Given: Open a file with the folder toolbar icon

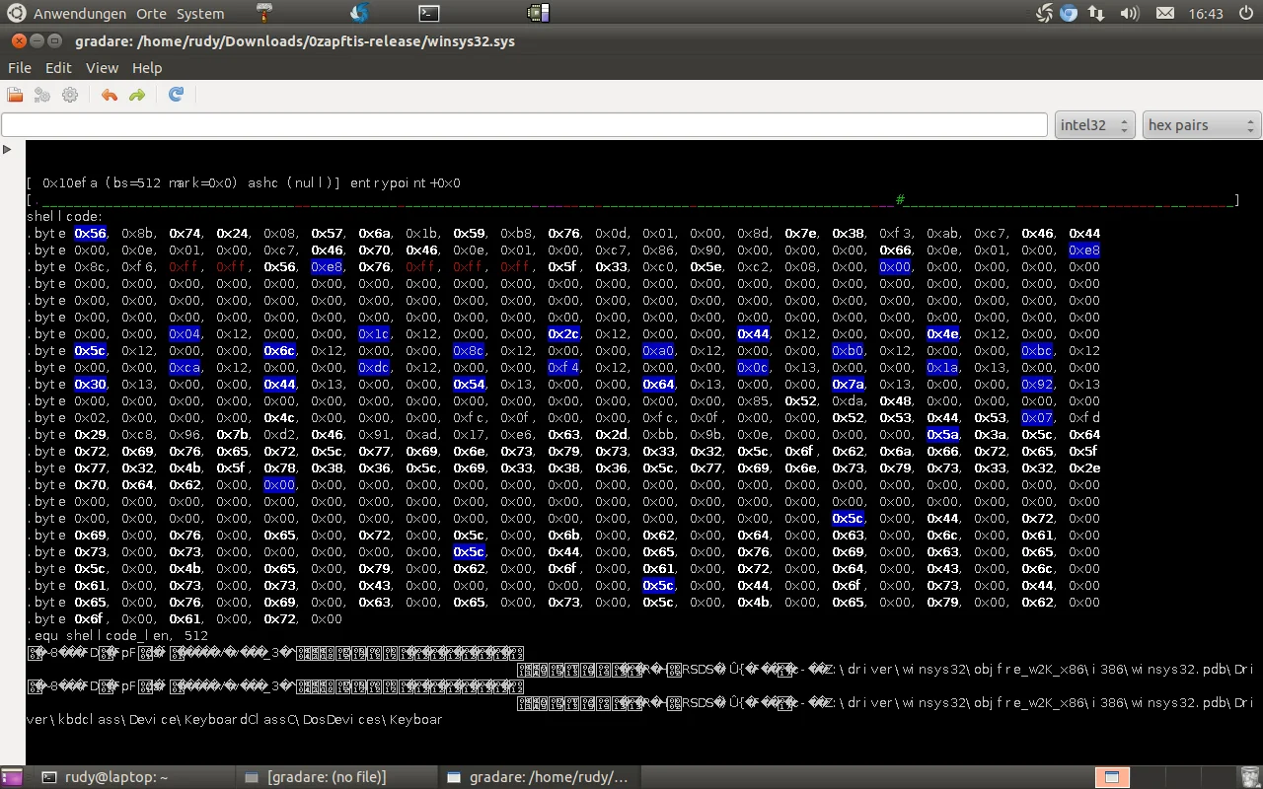Looking at the screenshot, I should (15, 95).
